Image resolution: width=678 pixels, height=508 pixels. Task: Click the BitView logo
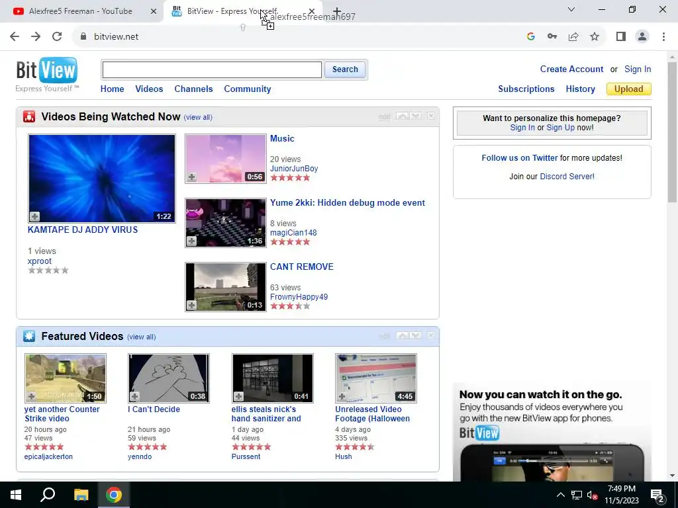pos(47,70)
